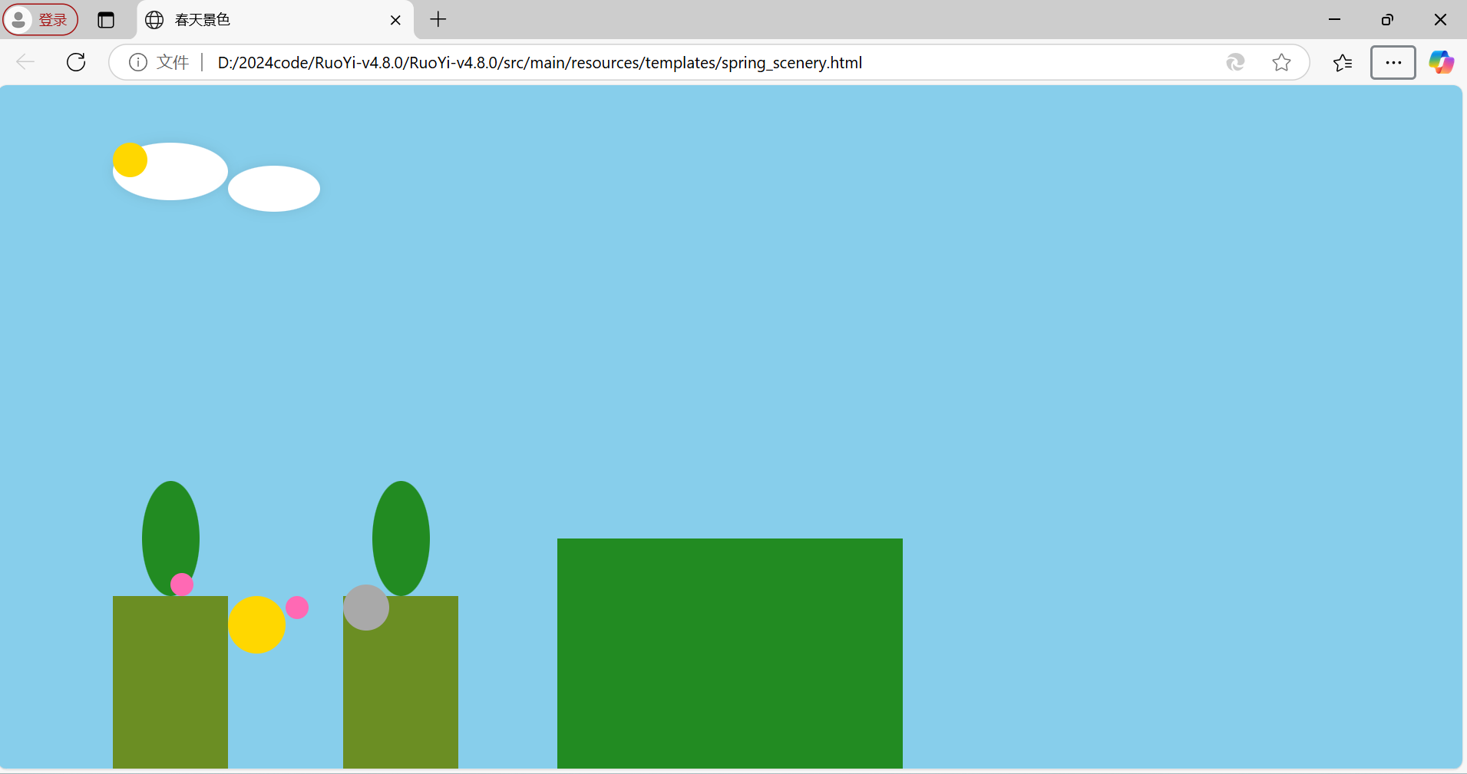Open the Settings and more menu

pyautogui.click(x=1393, y=62)
